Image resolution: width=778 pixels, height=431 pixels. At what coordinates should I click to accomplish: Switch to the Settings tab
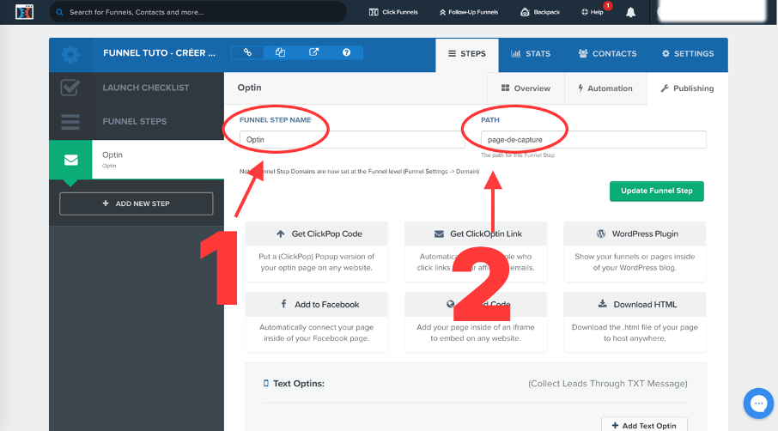[688, 53]
